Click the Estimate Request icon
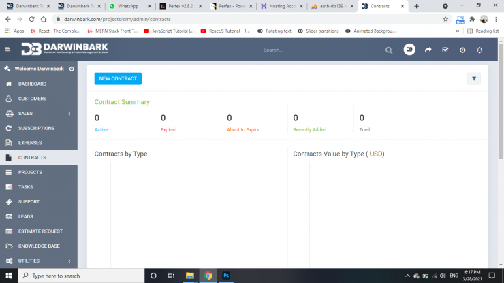 pyautogui.click(x=9, y=231)
